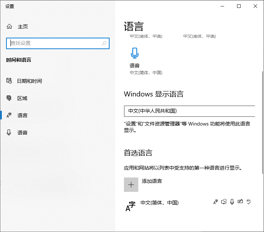The image size is (264, 232).
Task: Click the 语言 page title
Action: 134,27
